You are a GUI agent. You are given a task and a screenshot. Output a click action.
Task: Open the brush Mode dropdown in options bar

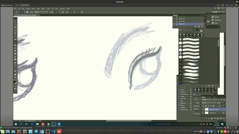41,12
